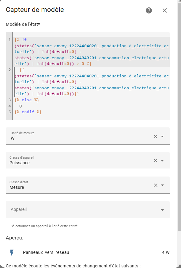Open the help question mark icon

click(149, 10)
